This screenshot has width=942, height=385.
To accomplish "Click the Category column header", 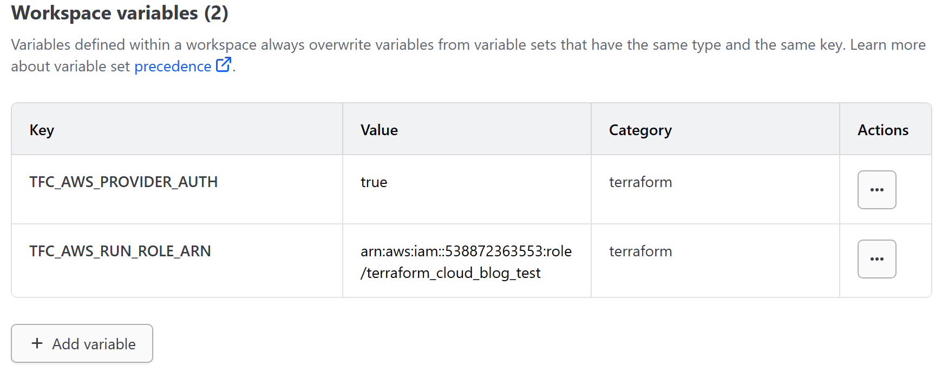I will click(x=640, y=130).
